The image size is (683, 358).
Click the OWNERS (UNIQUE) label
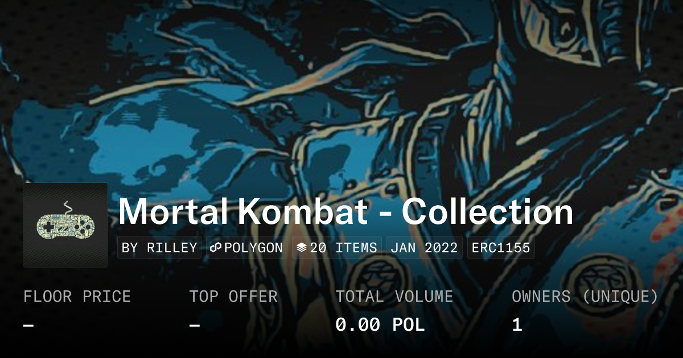(x=585, y=297)
